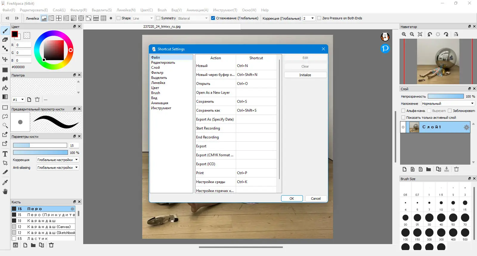Open the Symmetry mode dropdown showing Bilateral
This screenshot has width=477, height=256.
[193, 18]
